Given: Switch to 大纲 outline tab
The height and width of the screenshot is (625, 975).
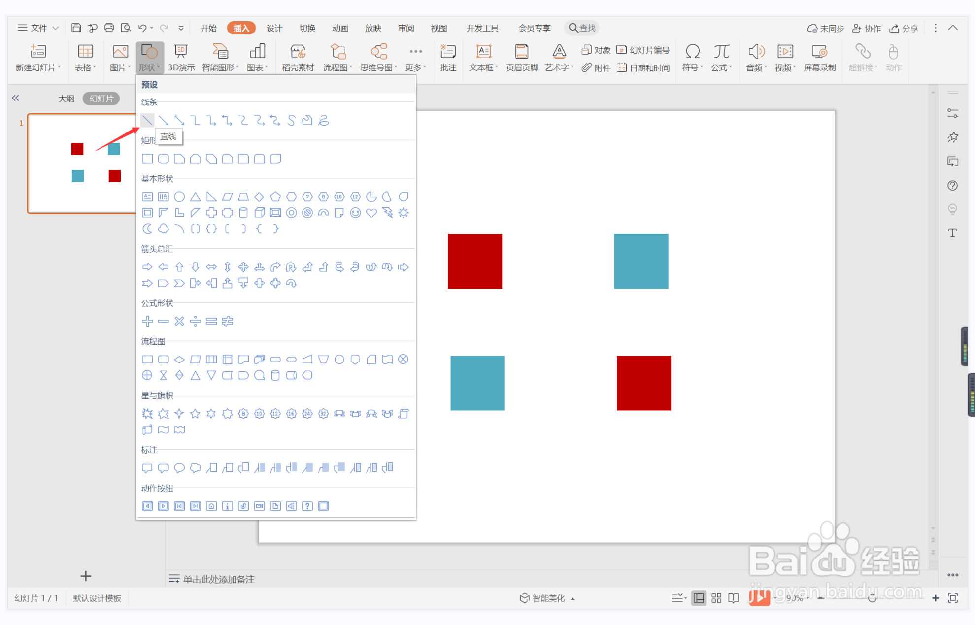Looking at the screenshot, I should pyautogui.click(x=66, y=99).
